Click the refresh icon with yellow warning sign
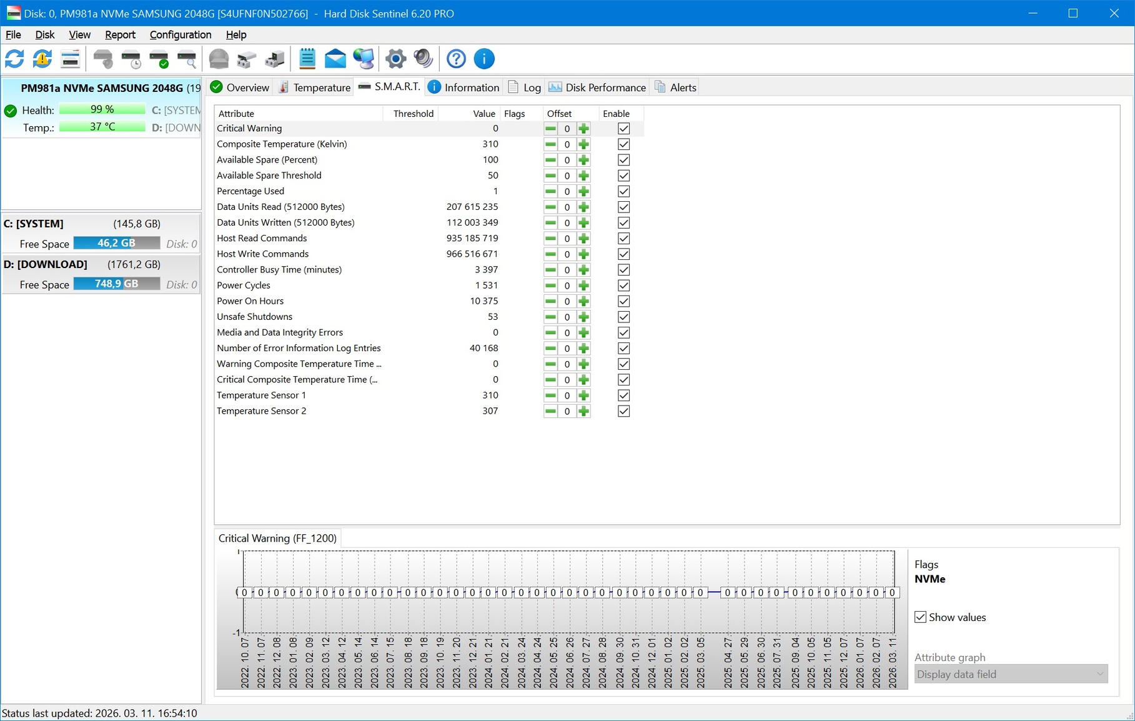This screenshot has height=721, width=1135. pos(42,59)
